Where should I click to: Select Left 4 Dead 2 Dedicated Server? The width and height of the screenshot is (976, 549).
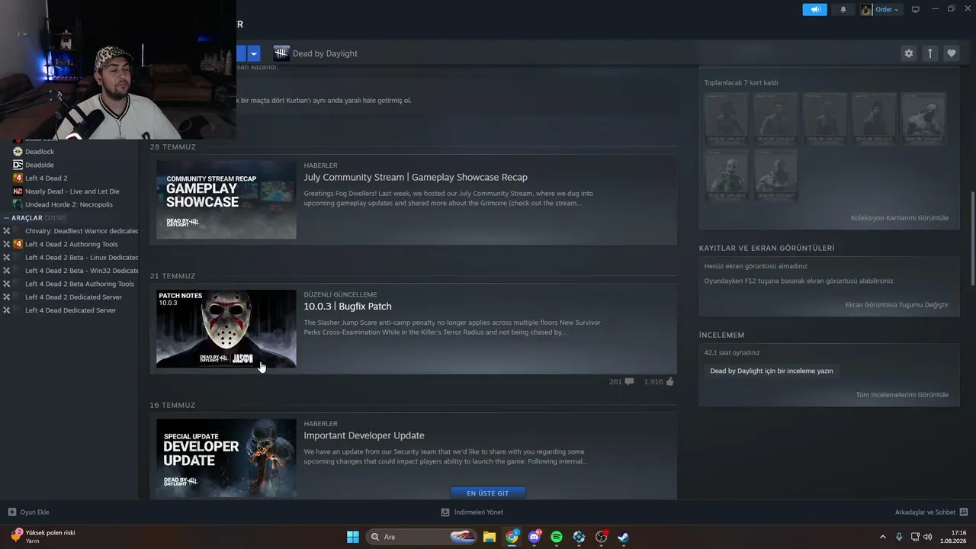click(x=73, y=297)
